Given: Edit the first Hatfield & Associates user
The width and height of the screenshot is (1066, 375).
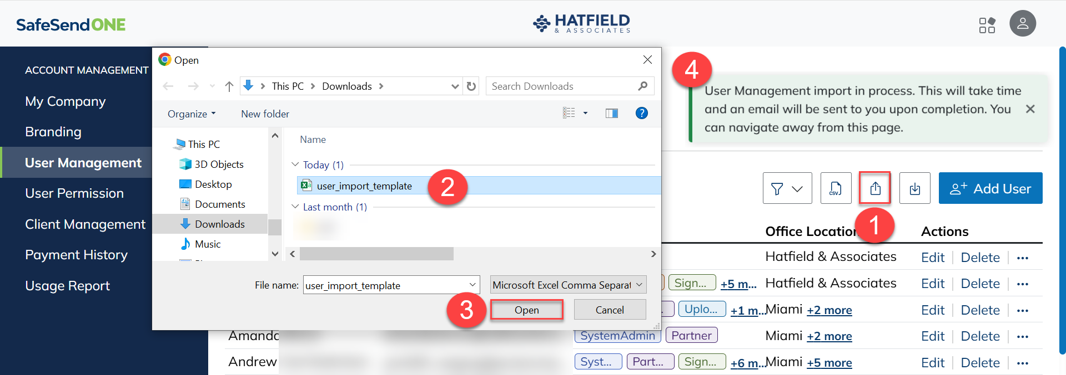Looking at the screenshot, I should pos(932,258).
